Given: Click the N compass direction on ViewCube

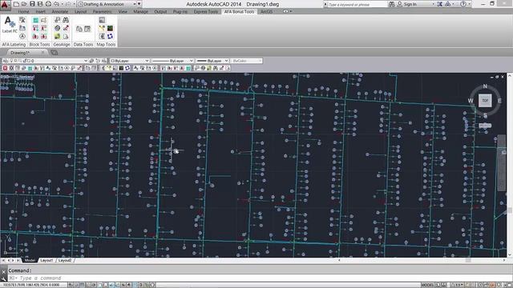Looking at the screenshot, I should (x=485, y=86).
